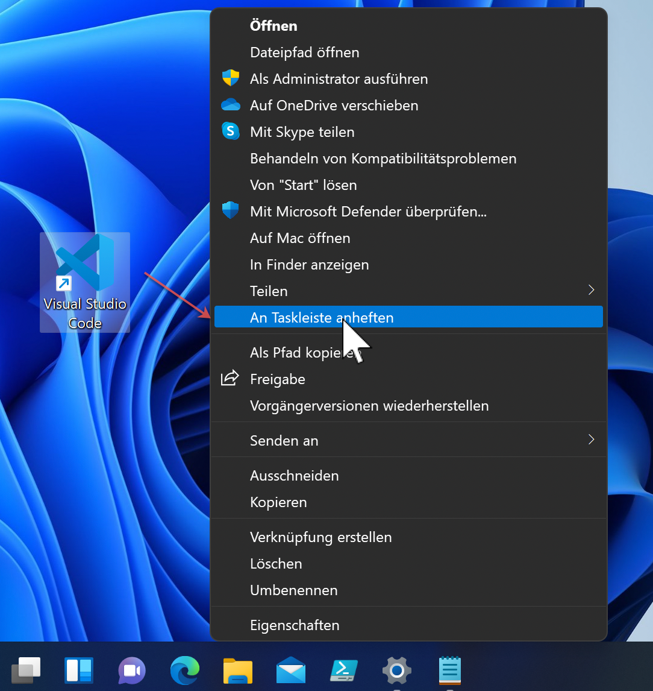Launch Windows Terminal from the taskbar
The height and width of the screenshot is (691, 653).
tap(343, 669)
